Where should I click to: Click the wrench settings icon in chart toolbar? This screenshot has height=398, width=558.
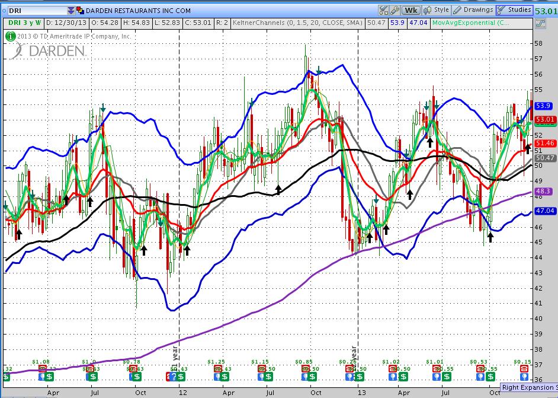395,10
